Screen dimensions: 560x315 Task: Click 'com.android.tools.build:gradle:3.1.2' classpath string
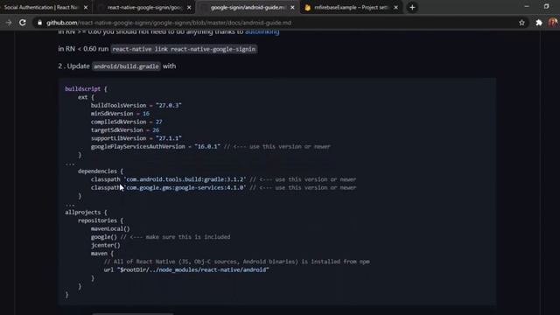point(185,179)
